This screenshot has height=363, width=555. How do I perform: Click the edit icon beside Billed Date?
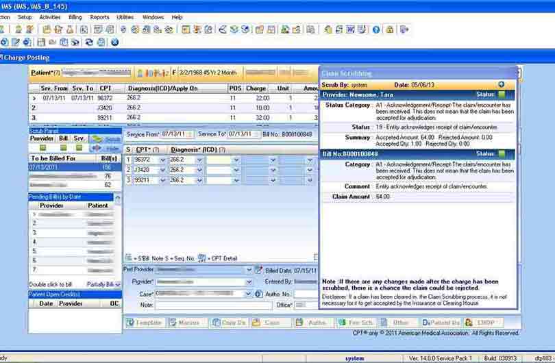259,270
